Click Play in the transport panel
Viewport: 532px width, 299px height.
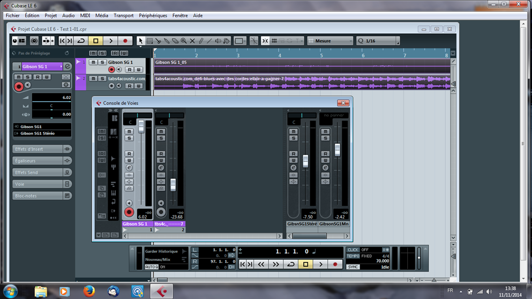320,264
